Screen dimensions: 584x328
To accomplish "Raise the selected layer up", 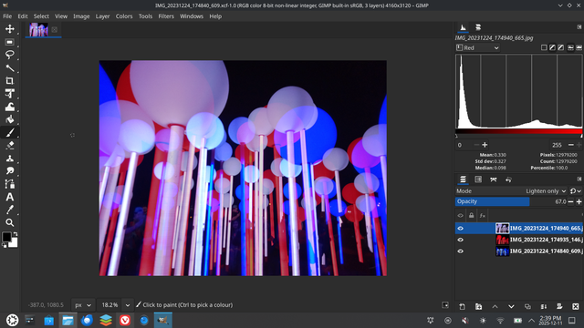I will click(495, 306).
